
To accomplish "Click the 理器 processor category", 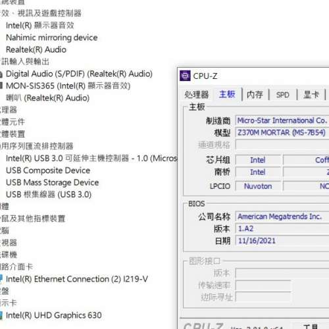I will point(9,110).
